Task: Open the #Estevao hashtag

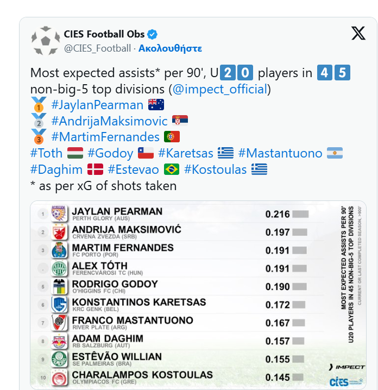Action: [x=133, y=169]
